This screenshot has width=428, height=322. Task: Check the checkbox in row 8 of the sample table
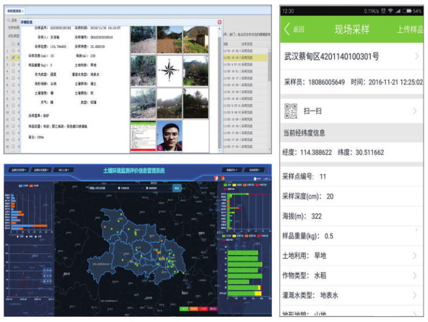pyautogui.click(x=13, y=98)
